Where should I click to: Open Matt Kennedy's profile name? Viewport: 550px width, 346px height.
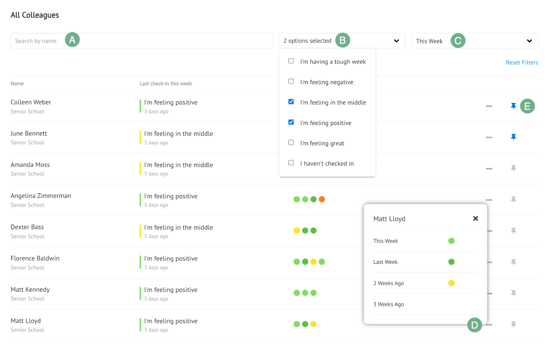click(30, 290)
